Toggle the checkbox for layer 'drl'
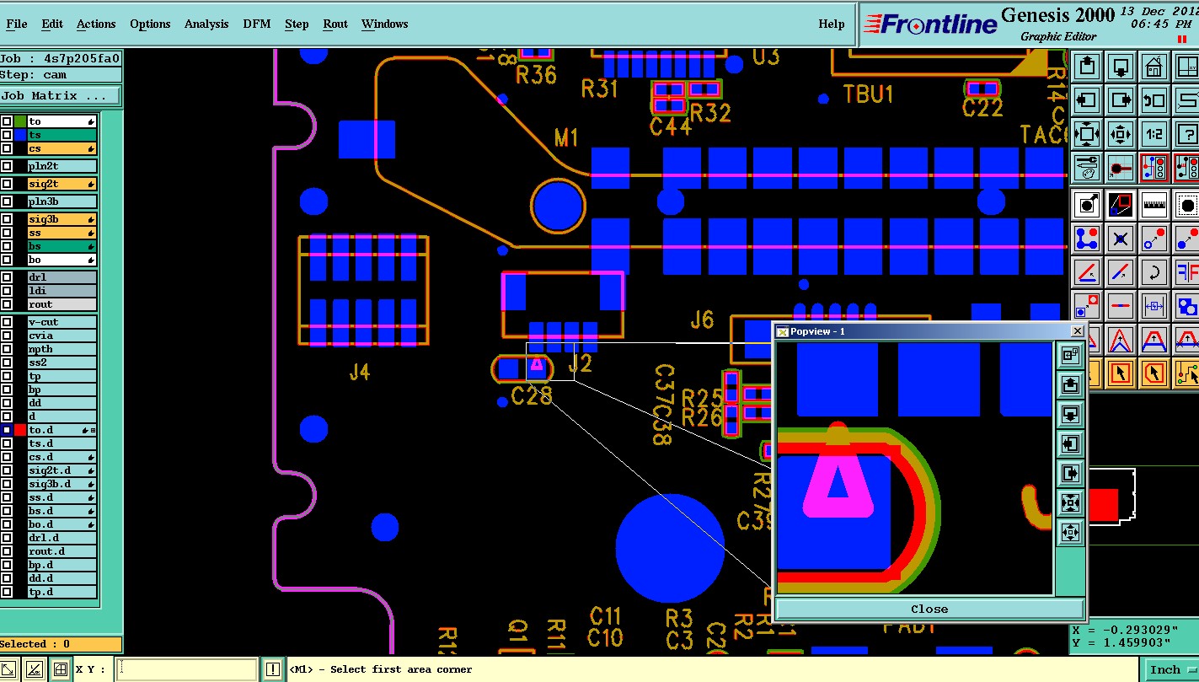The image size is (1199, 682). coord(7,277)
